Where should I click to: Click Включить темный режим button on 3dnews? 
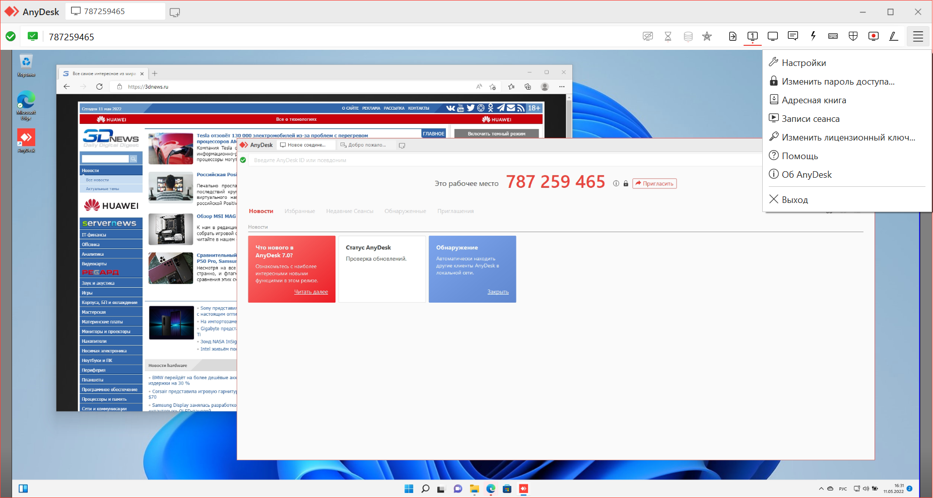tap(496, 133)
